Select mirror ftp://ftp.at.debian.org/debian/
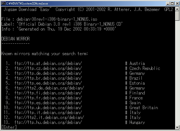This screenshot has width=180, height=131. tap(48, 64)
